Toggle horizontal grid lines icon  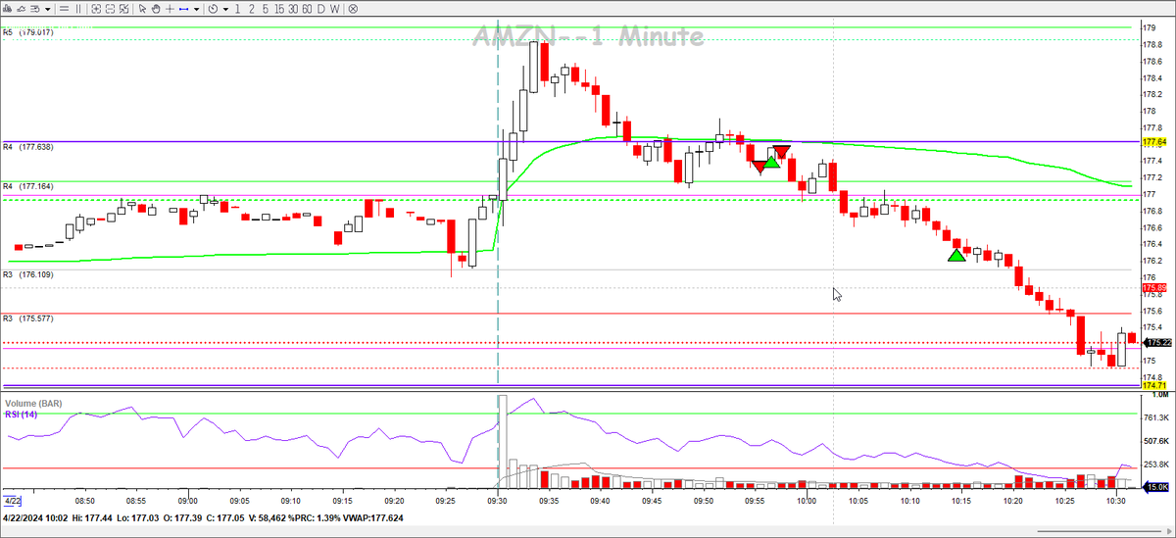click(64, 9)
